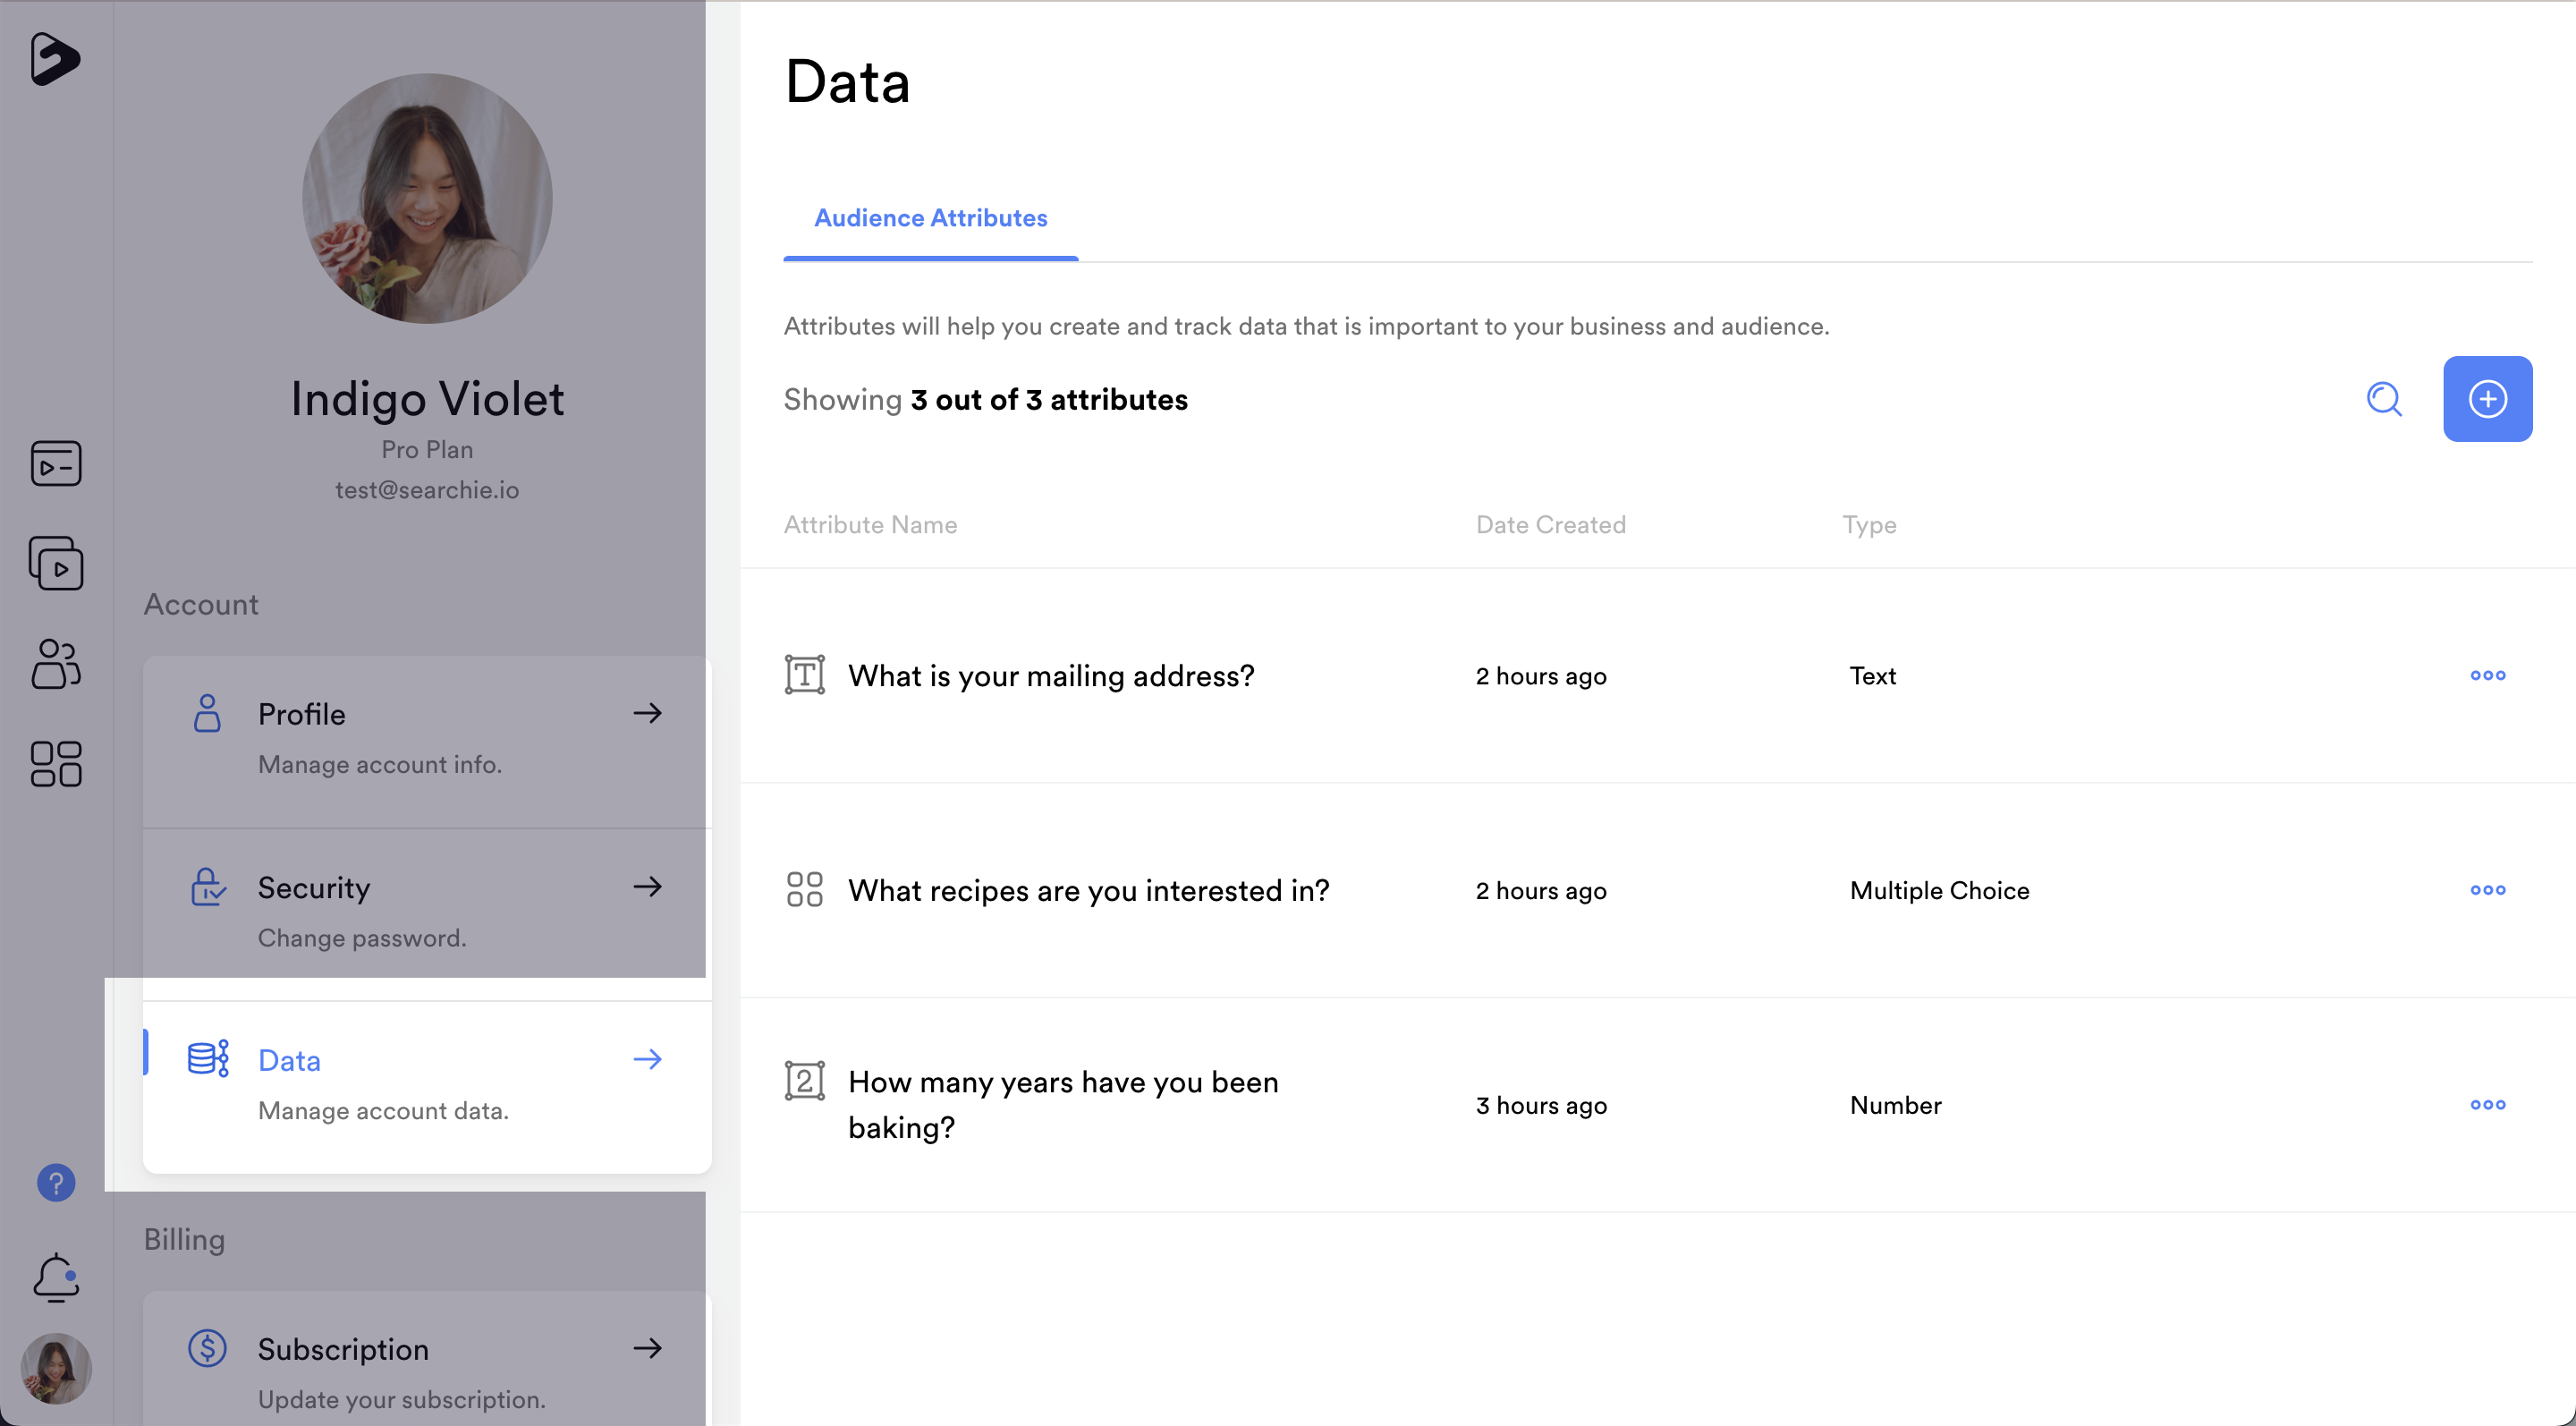Click the help question mark icon

56,1183
